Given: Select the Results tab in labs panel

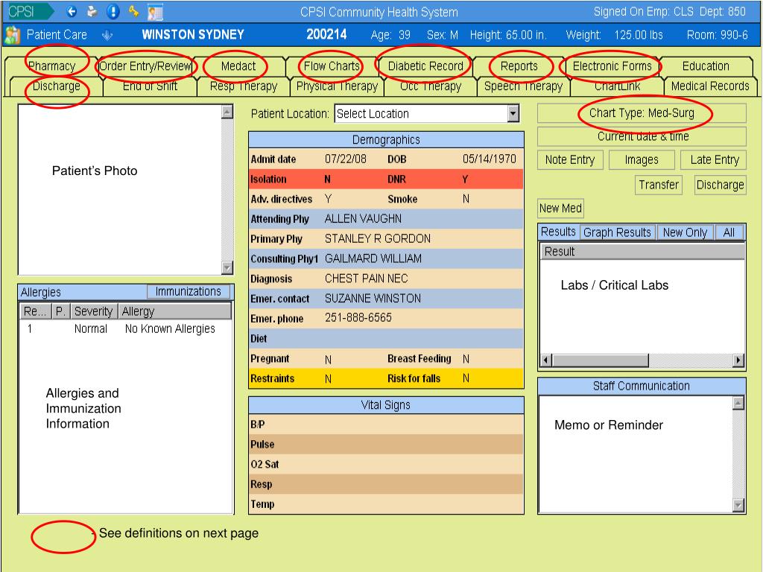Looking at the screenshot, I should point(558,232).
